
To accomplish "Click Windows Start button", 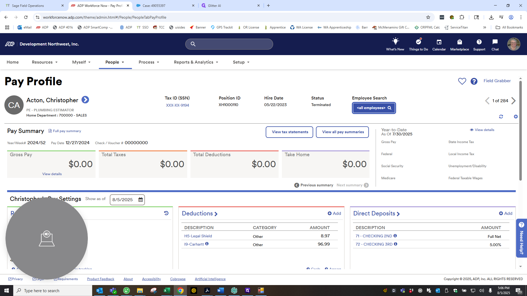I will click(7, 291).
